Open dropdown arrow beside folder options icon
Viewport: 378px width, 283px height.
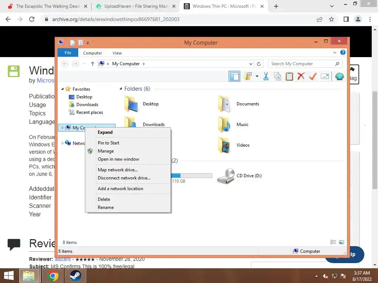point(257,76)
